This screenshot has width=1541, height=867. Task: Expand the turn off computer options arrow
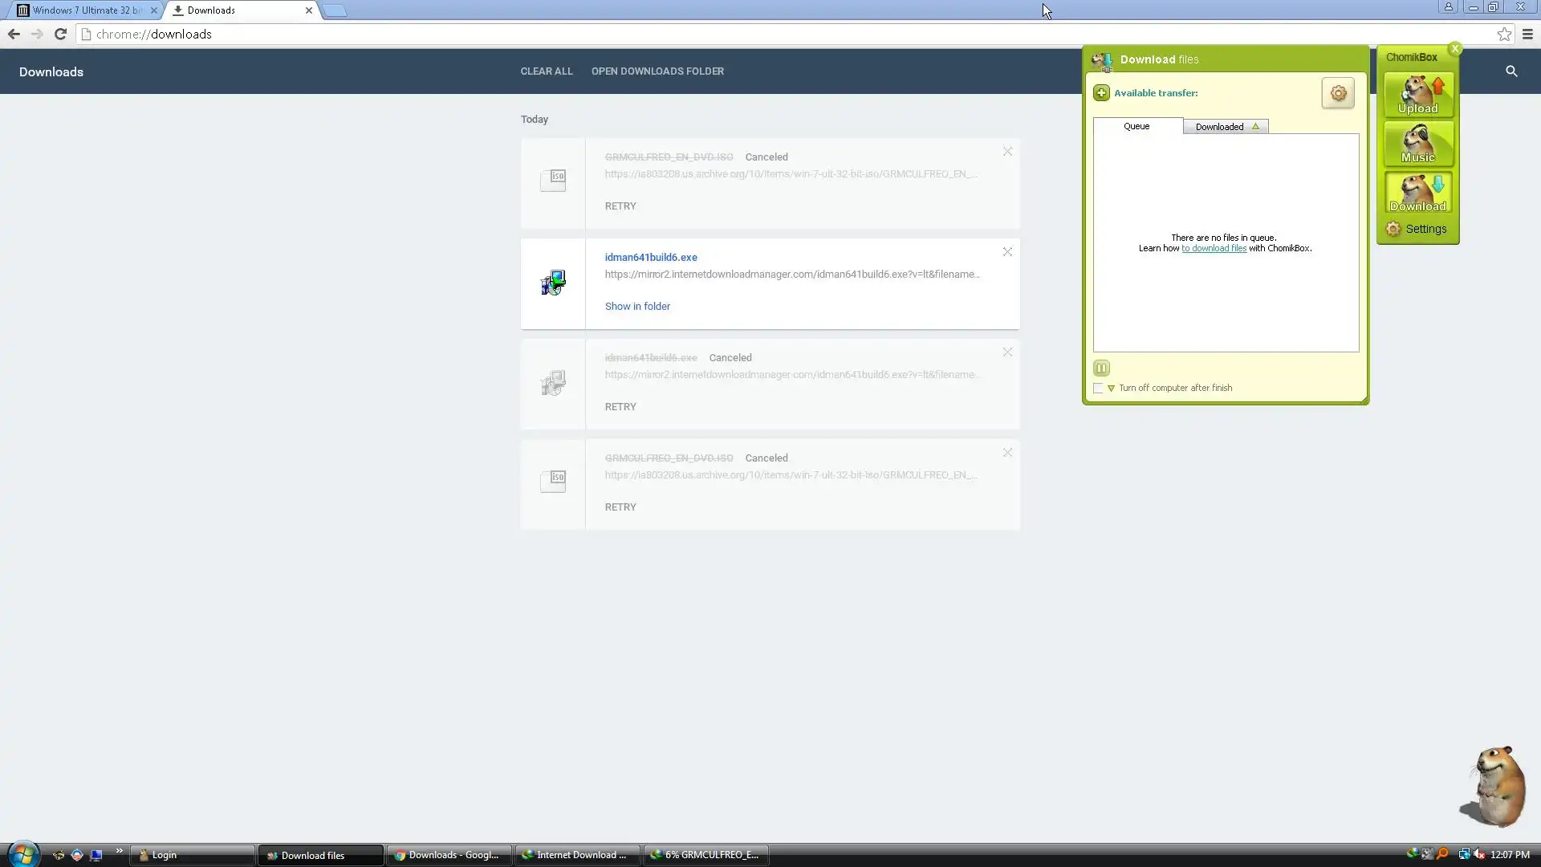1111,389
